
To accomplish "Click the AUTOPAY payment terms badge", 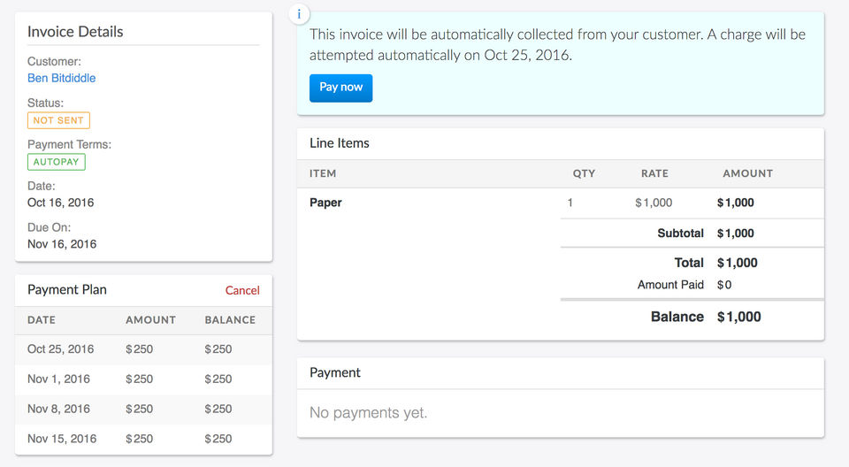I will pos(57,162).
